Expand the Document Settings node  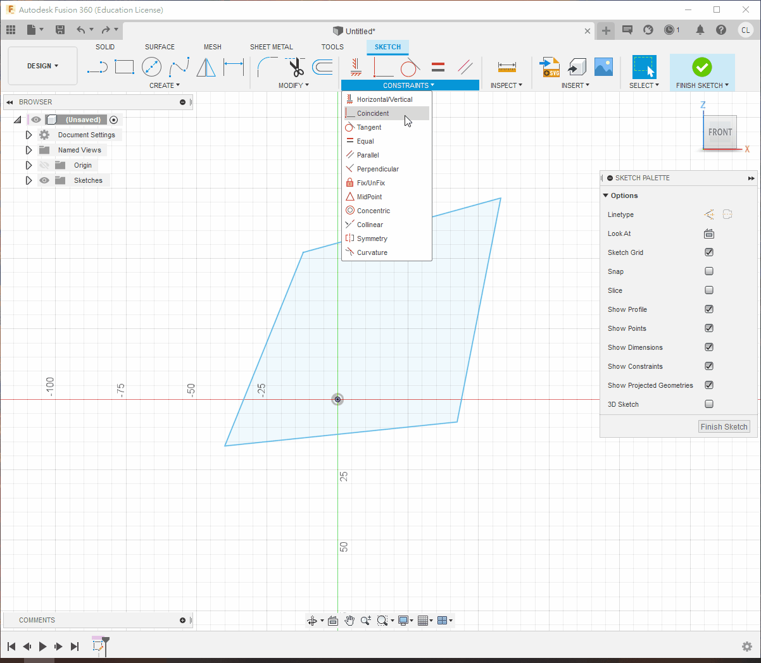[x=28, y=135]
